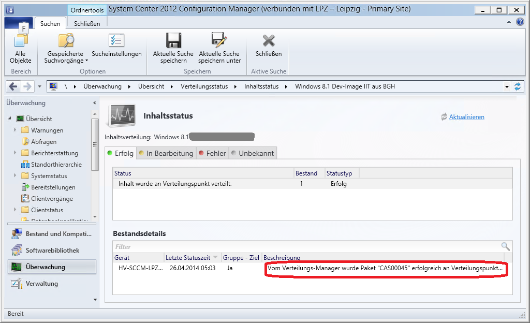Image resolution: width=530 pixels, height=323 pixels.
Task: Select the In Bearbeitung status tab
Action: point(166,153)
